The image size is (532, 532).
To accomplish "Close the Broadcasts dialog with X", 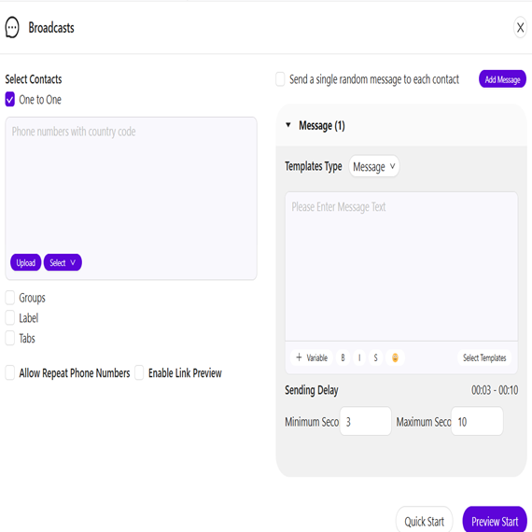I will click(x=520, y=27).
